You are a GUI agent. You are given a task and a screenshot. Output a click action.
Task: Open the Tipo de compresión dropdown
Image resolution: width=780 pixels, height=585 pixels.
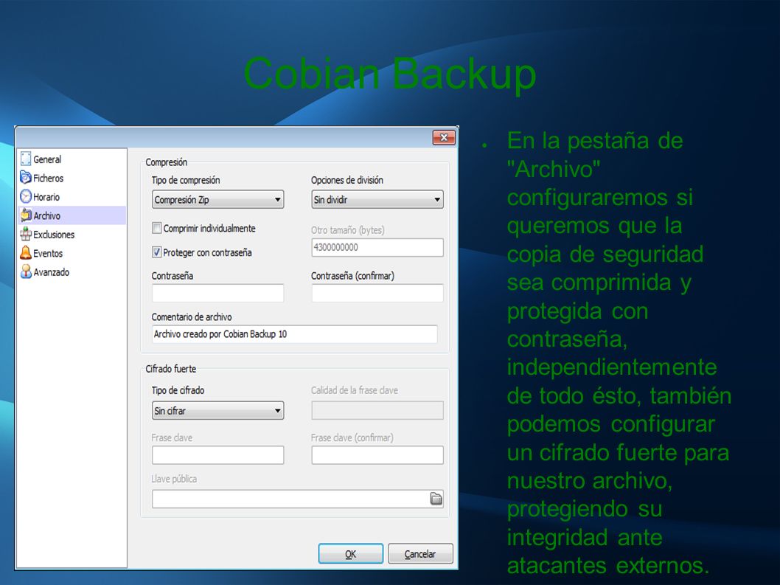tap(218, 200)
